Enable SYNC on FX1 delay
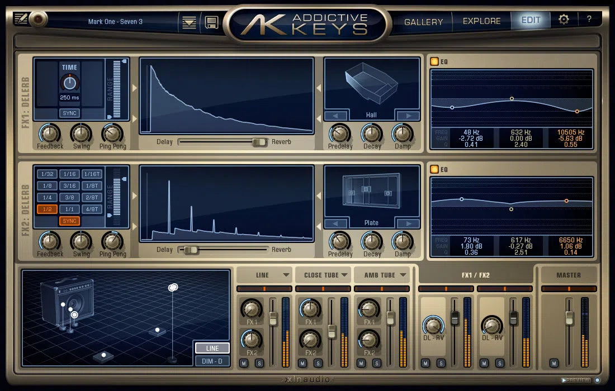 pos(69,113)
